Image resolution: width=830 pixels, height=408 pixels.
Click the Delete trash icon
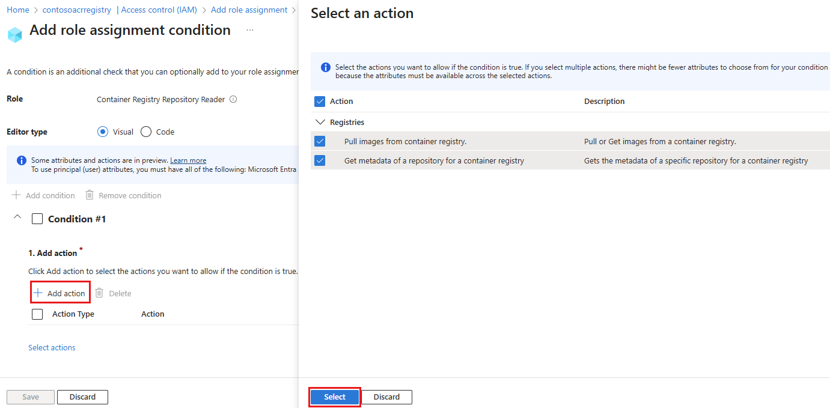coord(100,293)
